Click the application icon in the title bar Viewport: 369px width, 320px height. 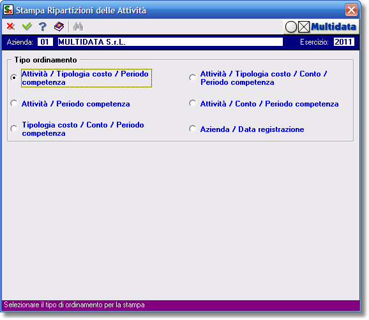click(x=8, y=10)
